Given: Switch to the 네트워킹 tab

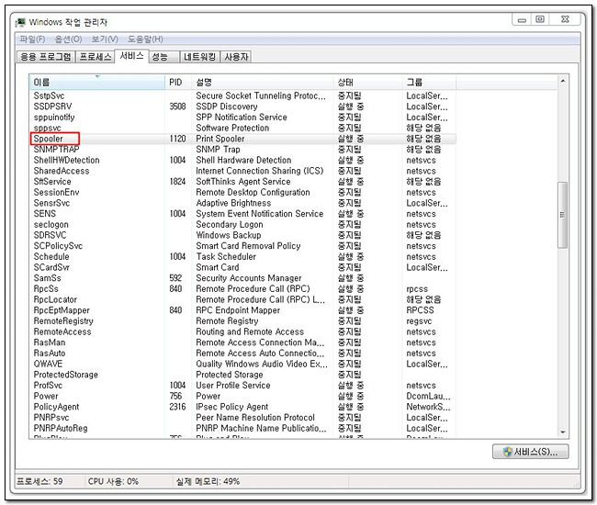Looking at the screenshot, I should [199, 57].
